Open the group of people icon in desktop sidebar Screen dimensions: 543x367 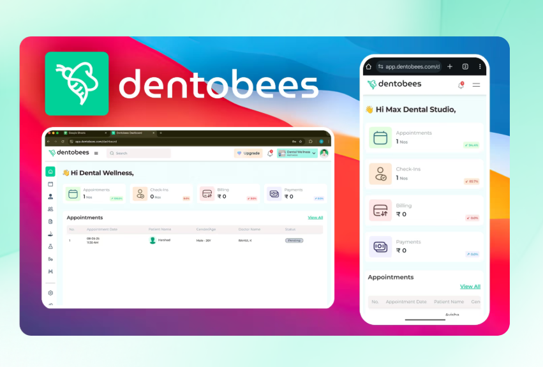50,209
